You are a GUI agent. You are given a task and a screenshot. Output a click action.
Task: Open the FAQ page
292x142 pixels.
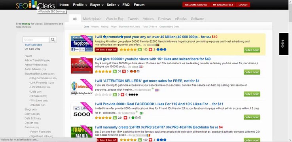(126, 5)
